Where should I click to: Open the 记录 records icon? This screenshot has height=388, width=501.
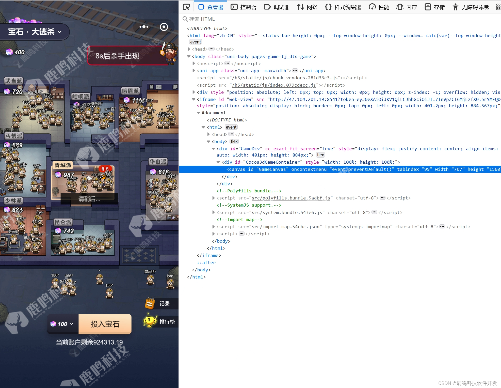[150, 303]
